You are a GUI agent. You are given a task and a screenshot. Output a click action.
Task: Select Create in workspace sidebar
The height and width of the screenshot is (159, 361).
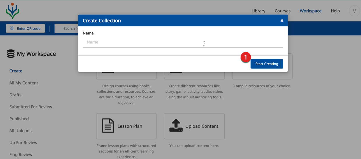[x=16, y=71]
